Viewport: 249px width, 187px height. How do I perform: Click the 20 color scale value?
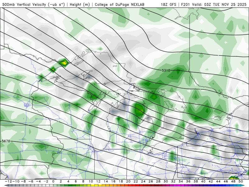[128, 181]
